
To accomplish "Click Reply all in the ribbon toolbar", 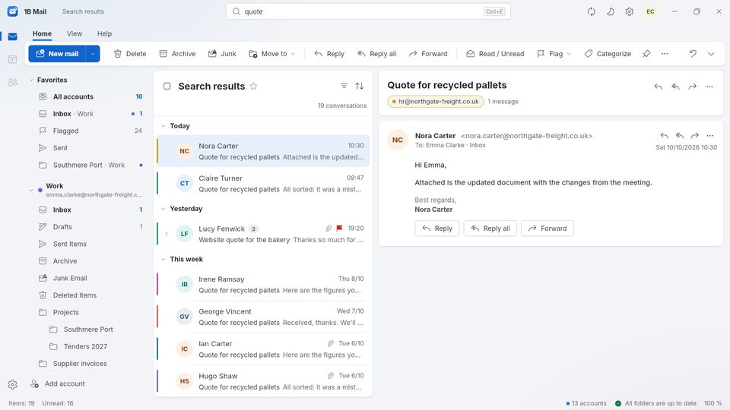I will click(x=376, y=54).
